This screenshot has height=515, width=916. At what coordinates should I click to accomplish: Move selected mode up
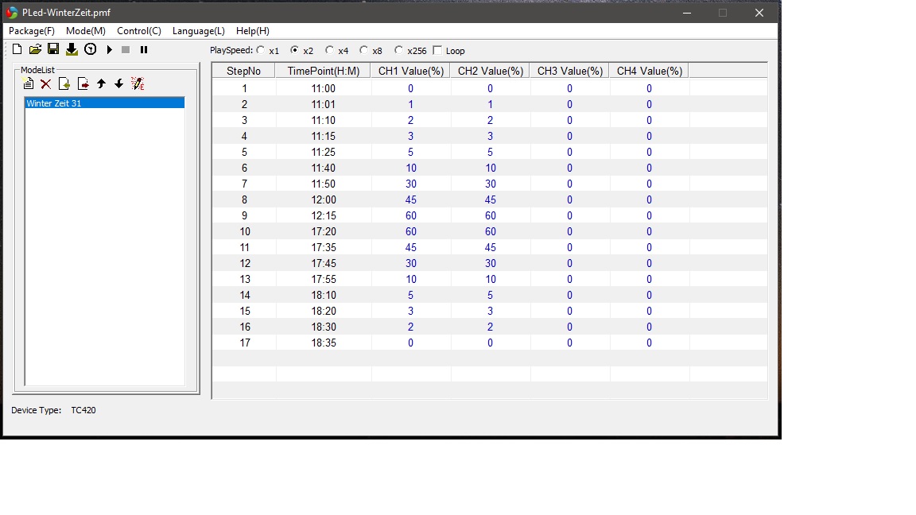101,83
